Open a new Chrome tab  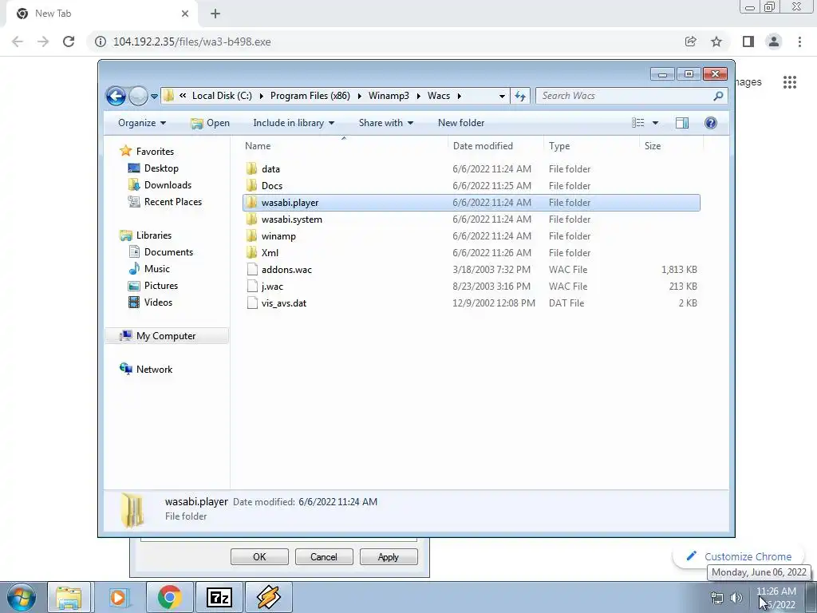(x=215, y=14)
